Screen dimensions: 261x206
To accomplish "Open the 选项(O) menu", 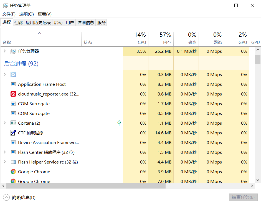I will pyautogui.click(x=26, y=14).
